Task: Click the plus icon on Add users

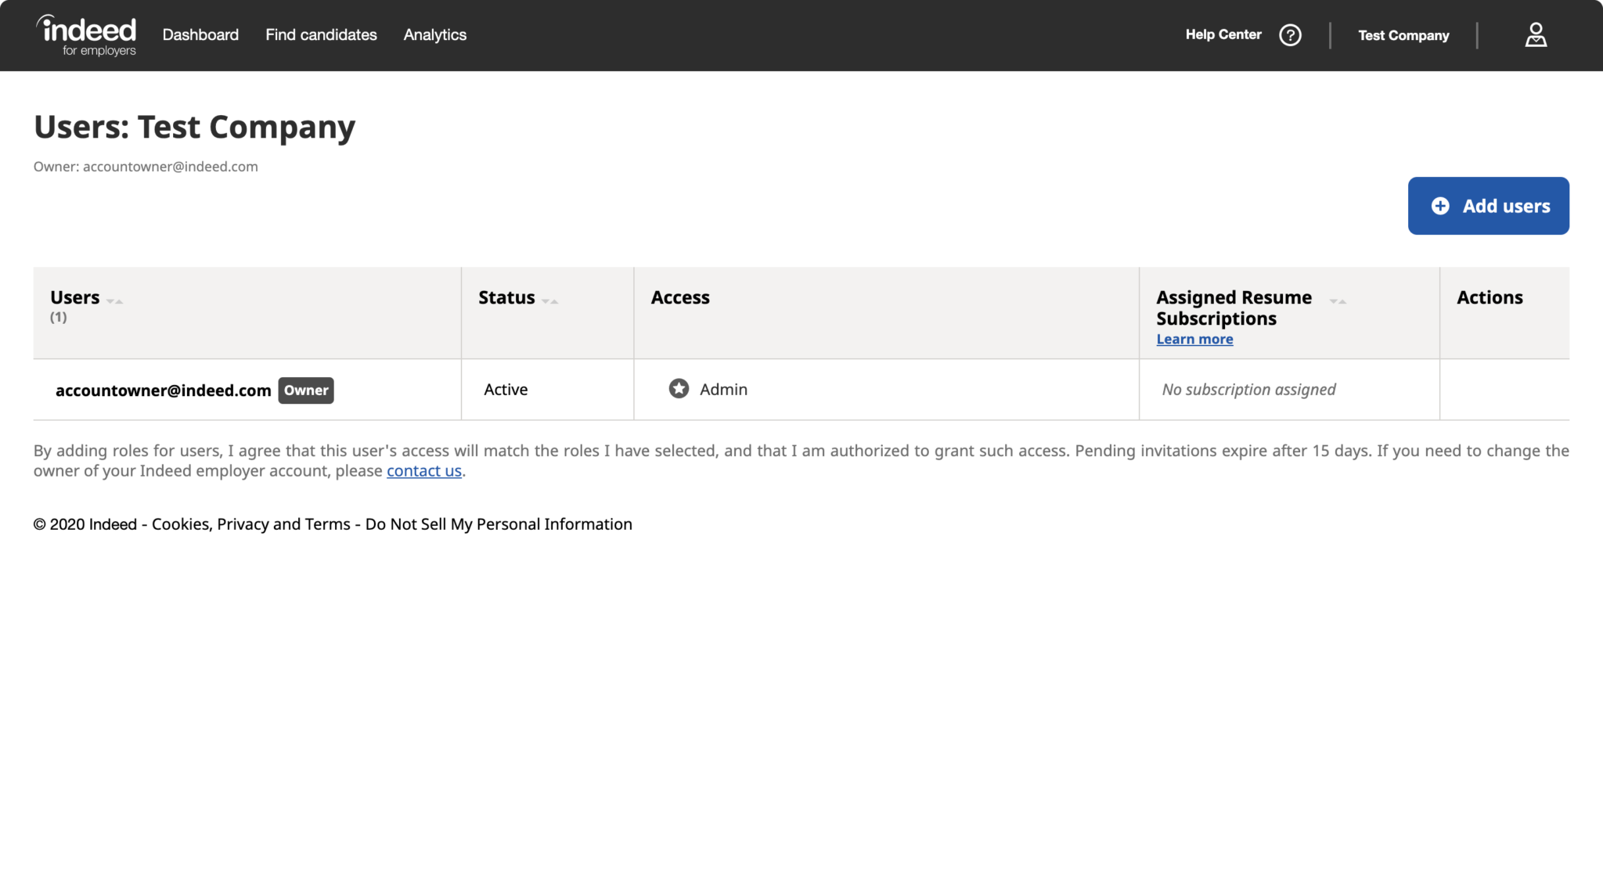Action: 1440,205
